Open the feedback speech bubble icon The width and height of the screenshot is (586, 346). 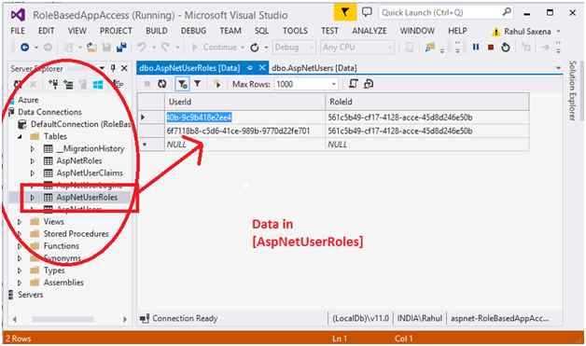[367, 12]
